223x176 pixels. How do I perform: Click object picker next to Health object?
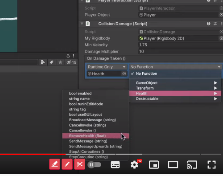point(124,74)
